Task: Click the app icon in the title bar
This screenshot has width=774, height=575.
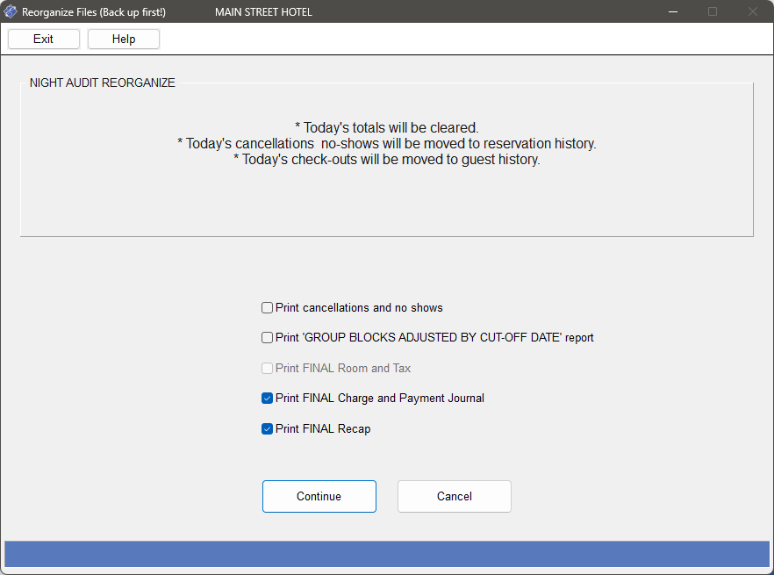Action: [x=11, y=11]
